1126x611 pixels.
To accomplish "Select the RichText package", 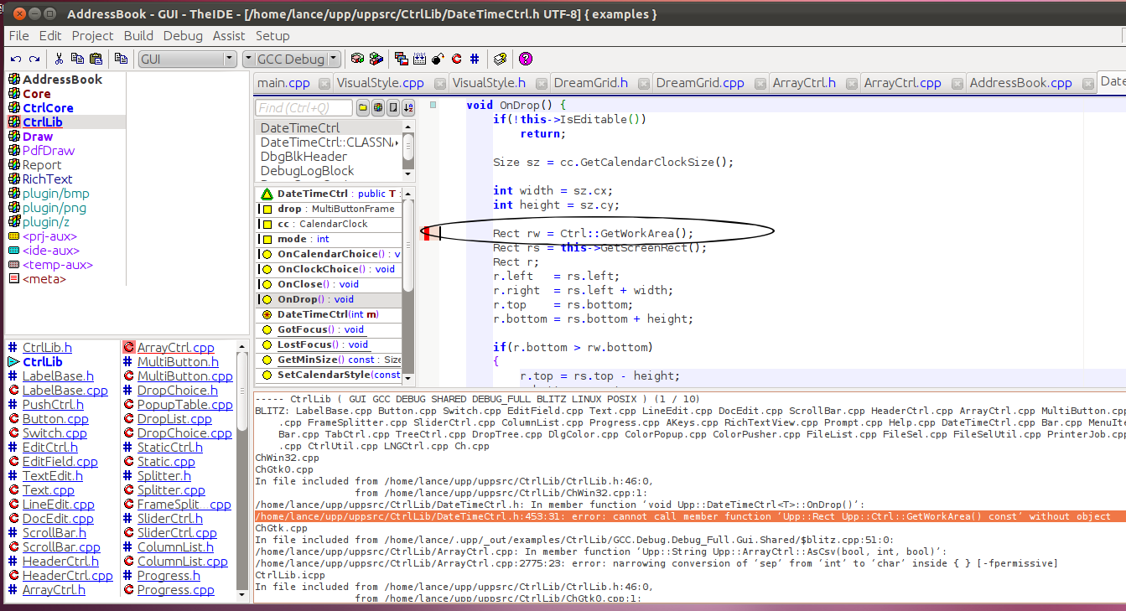I will [x=47, y=179].
